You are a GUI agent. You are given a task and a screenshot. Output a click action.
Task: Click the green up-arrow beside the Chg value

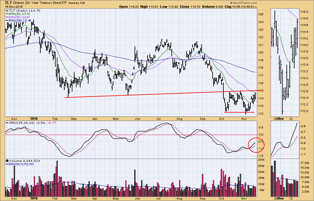click(256, 7)
